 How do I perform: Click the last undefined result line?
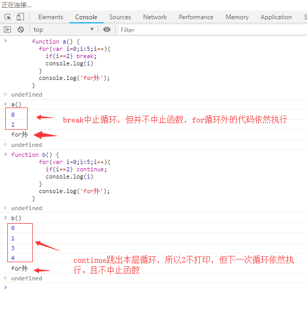coord(27,278)
